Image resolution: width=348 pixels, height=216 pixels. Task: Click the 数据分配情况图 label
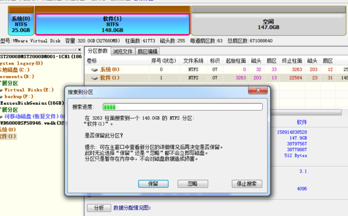click(x=132, y=208)
